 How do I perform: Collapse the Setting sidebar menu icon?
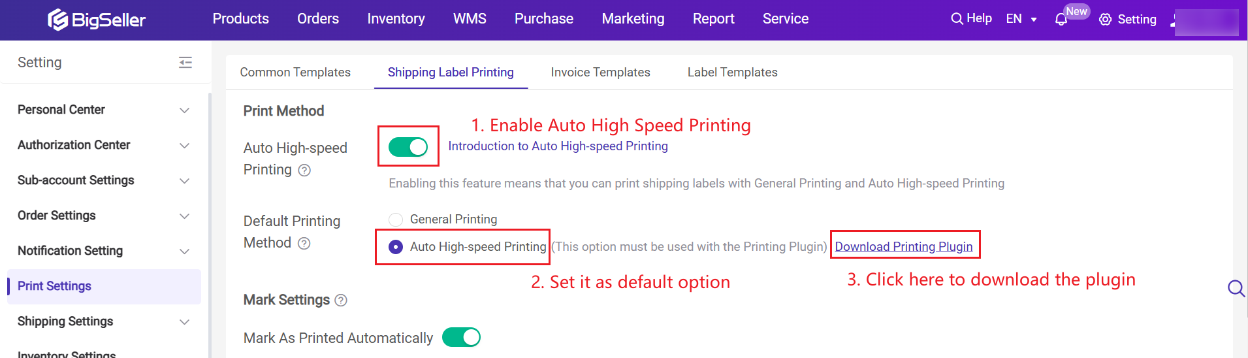point(185,63)
